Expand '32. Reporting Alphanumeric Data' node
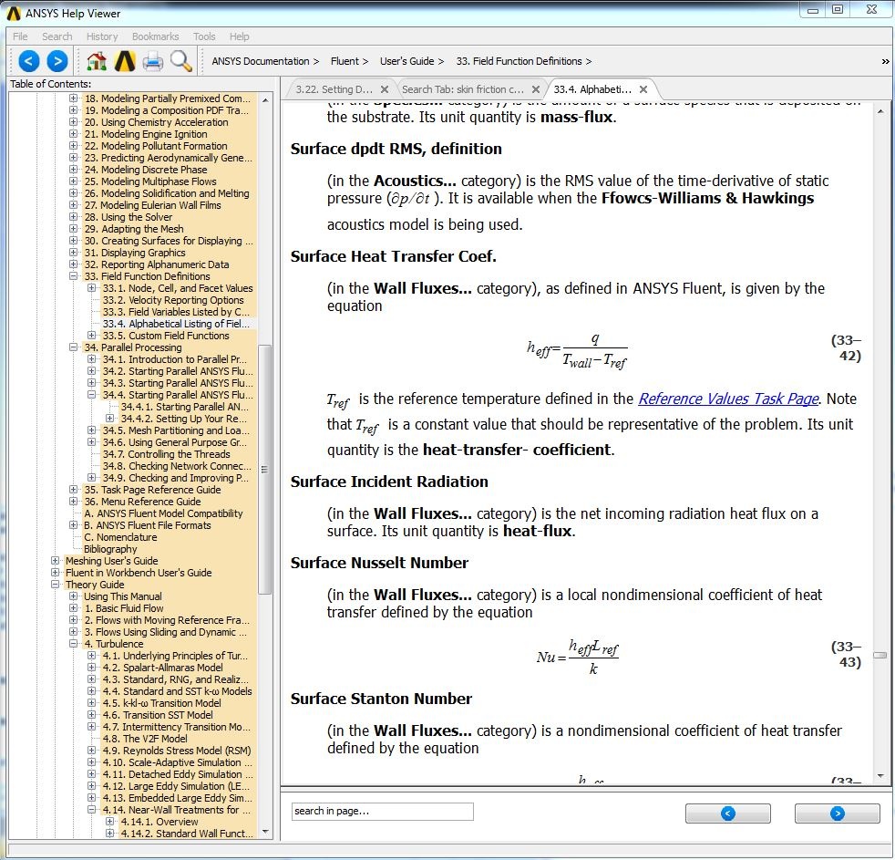 point(74,264)
